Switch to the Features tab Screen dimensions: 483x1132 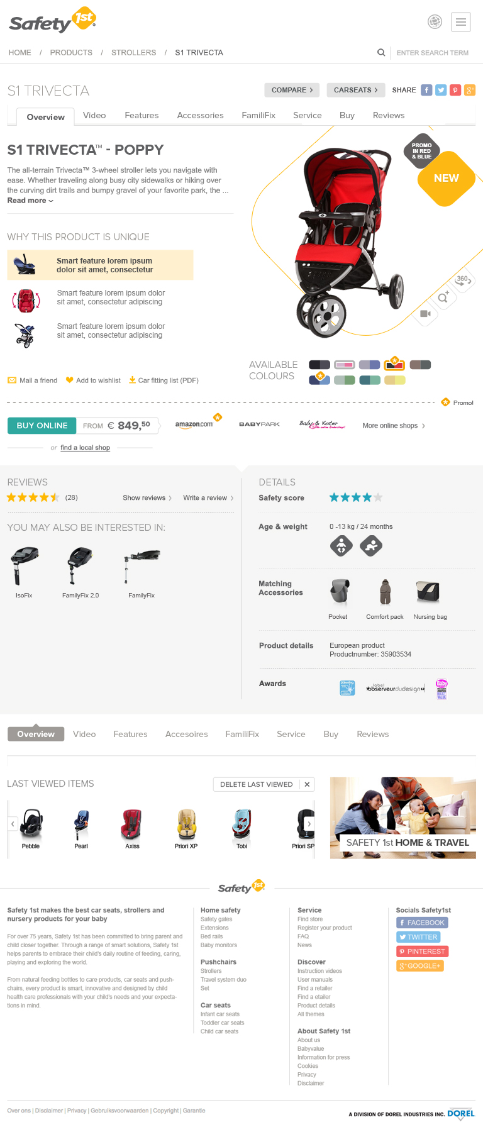142,116
